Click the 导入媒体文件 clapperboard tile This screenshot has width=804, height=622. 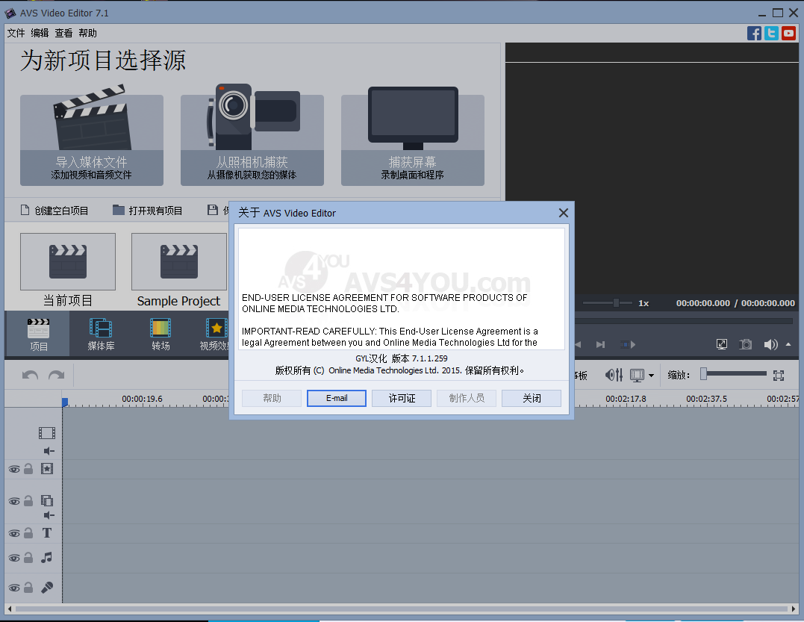92,135
